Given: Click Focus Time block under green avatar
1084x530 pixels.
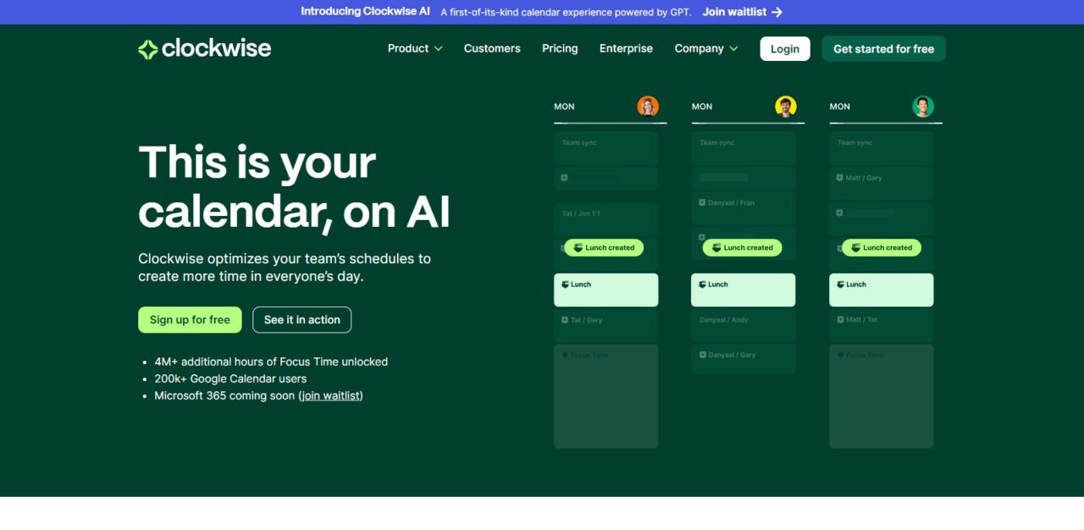Looking at the screenshot, I should [881, 396].
